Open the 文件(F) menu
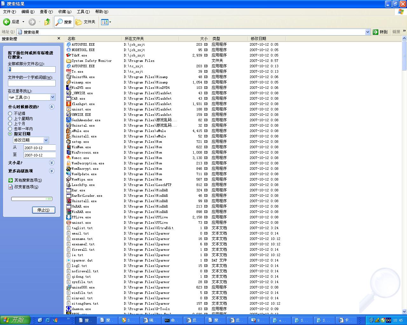The height and width of the screenshot is (325, 407). [x=10, y=12]
